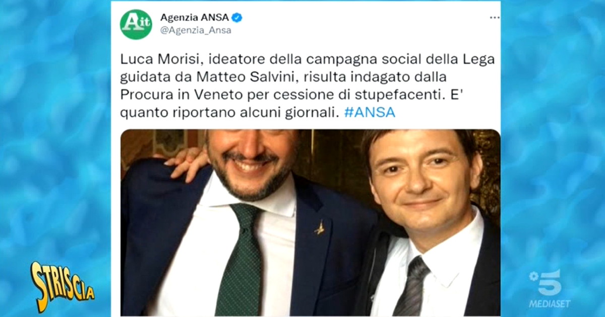This screenshot has width=605, height=317.
Task: Open the photo attached to the tweet
Action: click(310, 222)
